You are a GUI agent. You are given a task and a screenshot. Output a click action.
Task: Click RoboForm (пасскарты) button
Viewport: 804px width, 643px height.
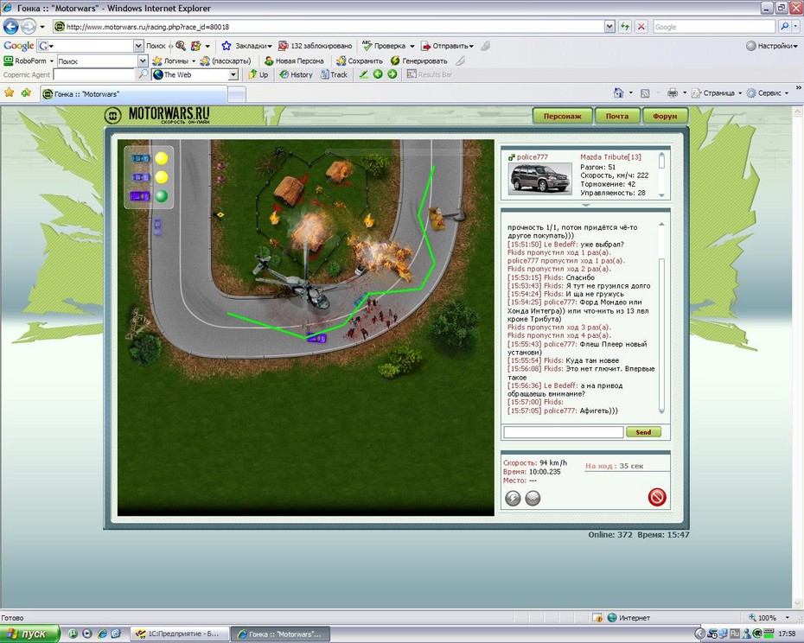226,60
